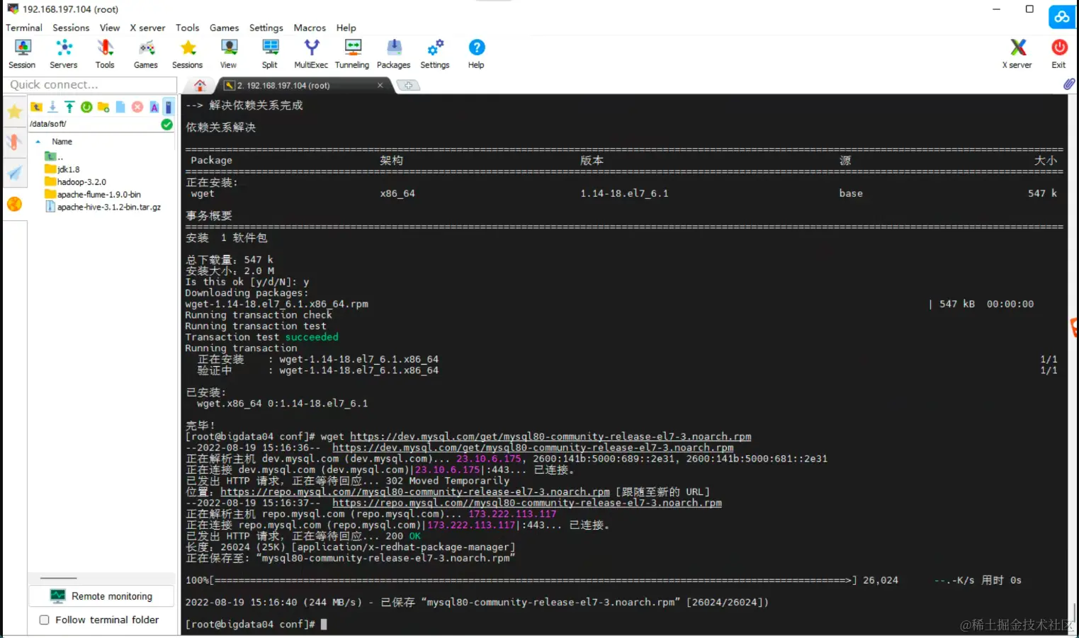1079x638 pixels.
Task: Click the Games toolbar icon
Action: 146,54
